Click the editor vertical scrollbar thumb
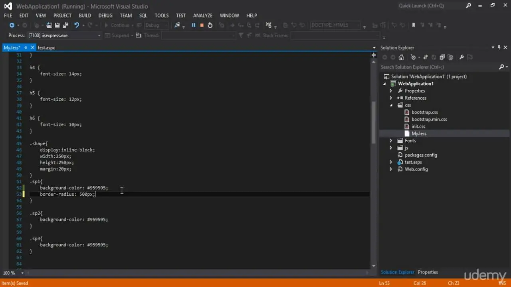The height and width of the screenshot is (287, 511). [x=374, y=122]
